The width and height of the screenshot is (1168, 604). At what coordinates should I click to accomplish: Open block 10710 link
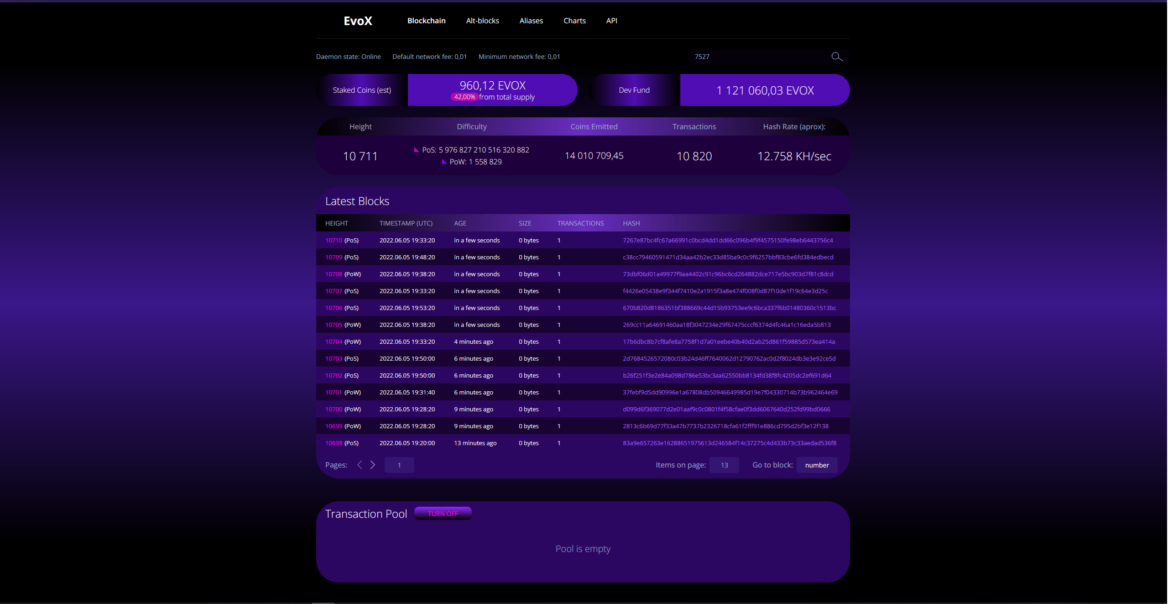click(x=334, y=241)
